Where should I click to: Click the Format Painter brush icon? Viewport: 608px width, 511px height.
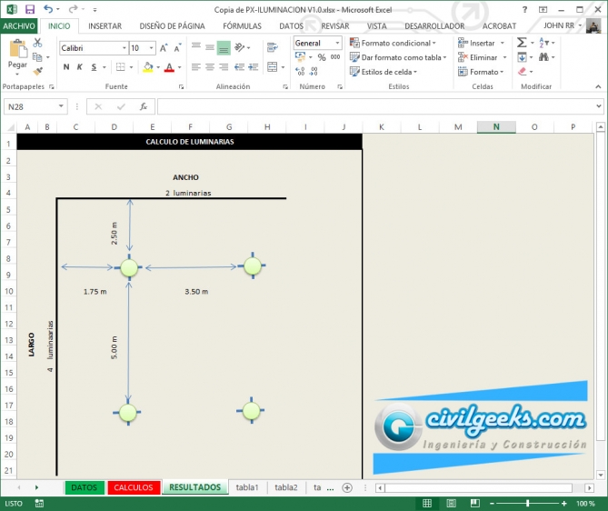38,71
